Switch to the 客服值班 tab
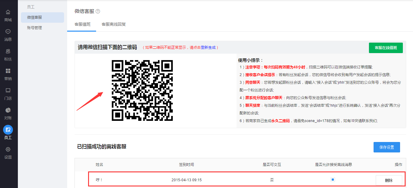 83,24
